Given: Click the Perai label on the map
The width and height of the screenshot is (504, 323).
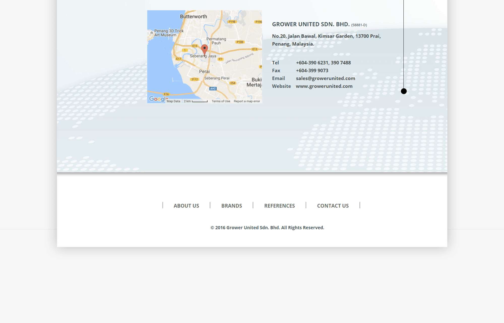Looking at the screenshot, I should pyautogui.click(x=204, y=71).
